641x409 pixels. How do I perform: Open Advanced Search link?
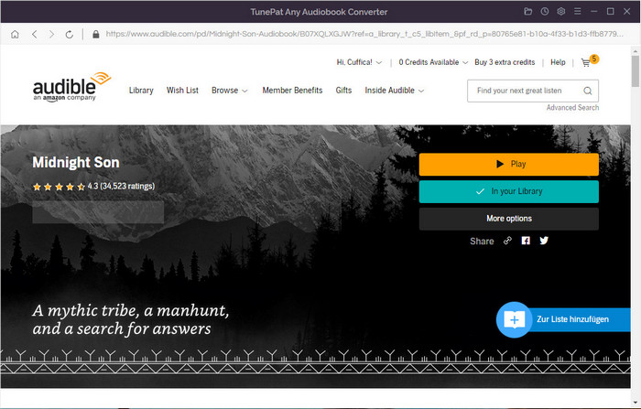[x=572, y=107]
